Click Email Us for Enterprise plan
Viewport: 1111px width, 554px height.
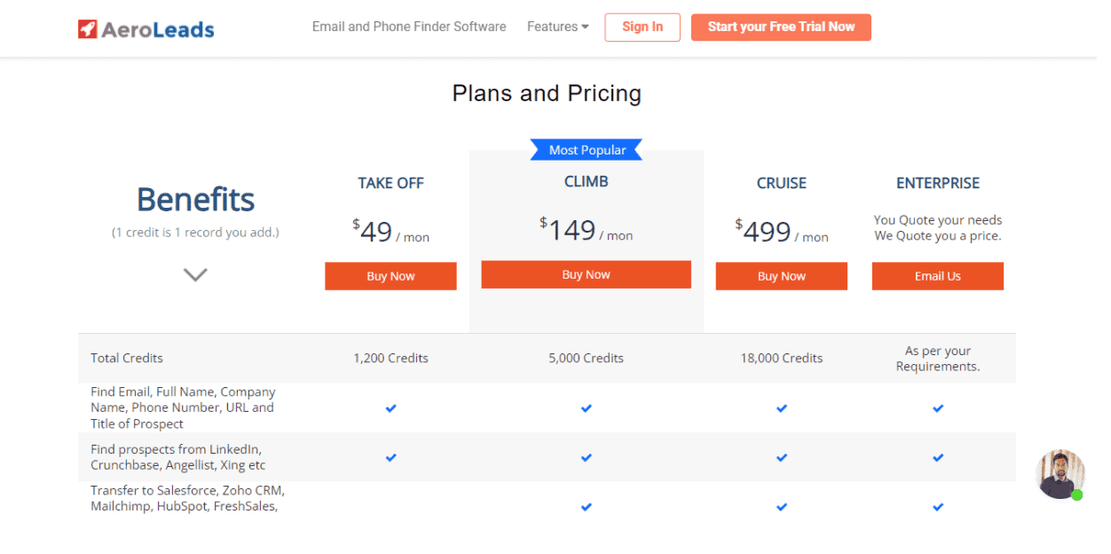point(938,276)
